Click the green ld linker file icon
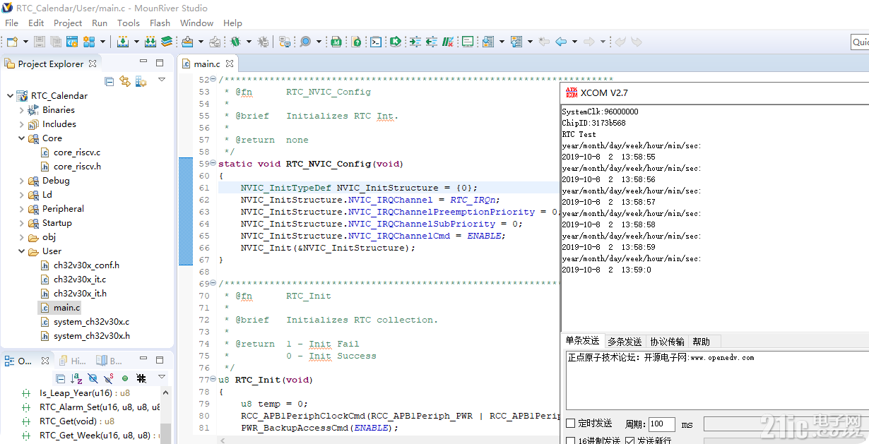Screen dimensions: 869x444 pos(336,42)
